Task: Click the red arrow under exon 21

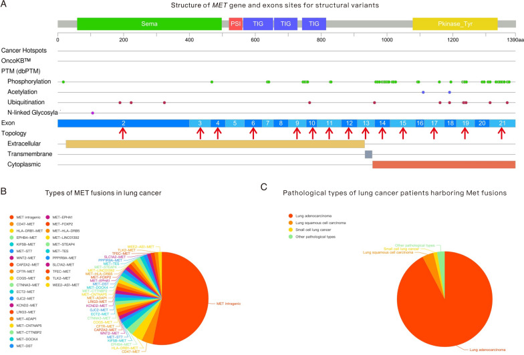Action: pos(502,134)
